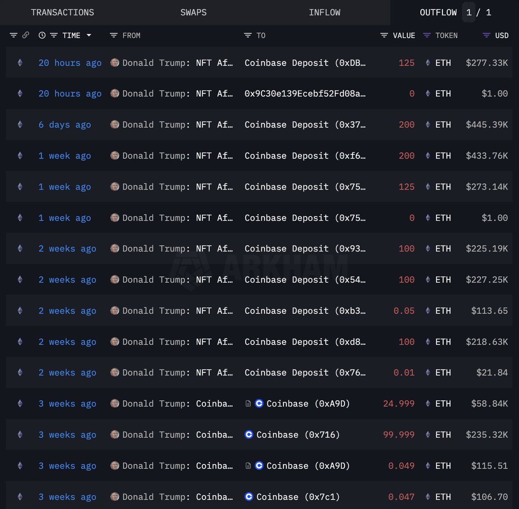Viewport: 519px width, 509px height.
Task: Click the Trump avatar in the $273.14K row
Action: pyautogui.click(x=115, y=187)
